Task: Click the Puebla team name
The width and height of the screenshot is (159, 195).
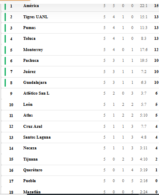Action: [x=30, y=181]
